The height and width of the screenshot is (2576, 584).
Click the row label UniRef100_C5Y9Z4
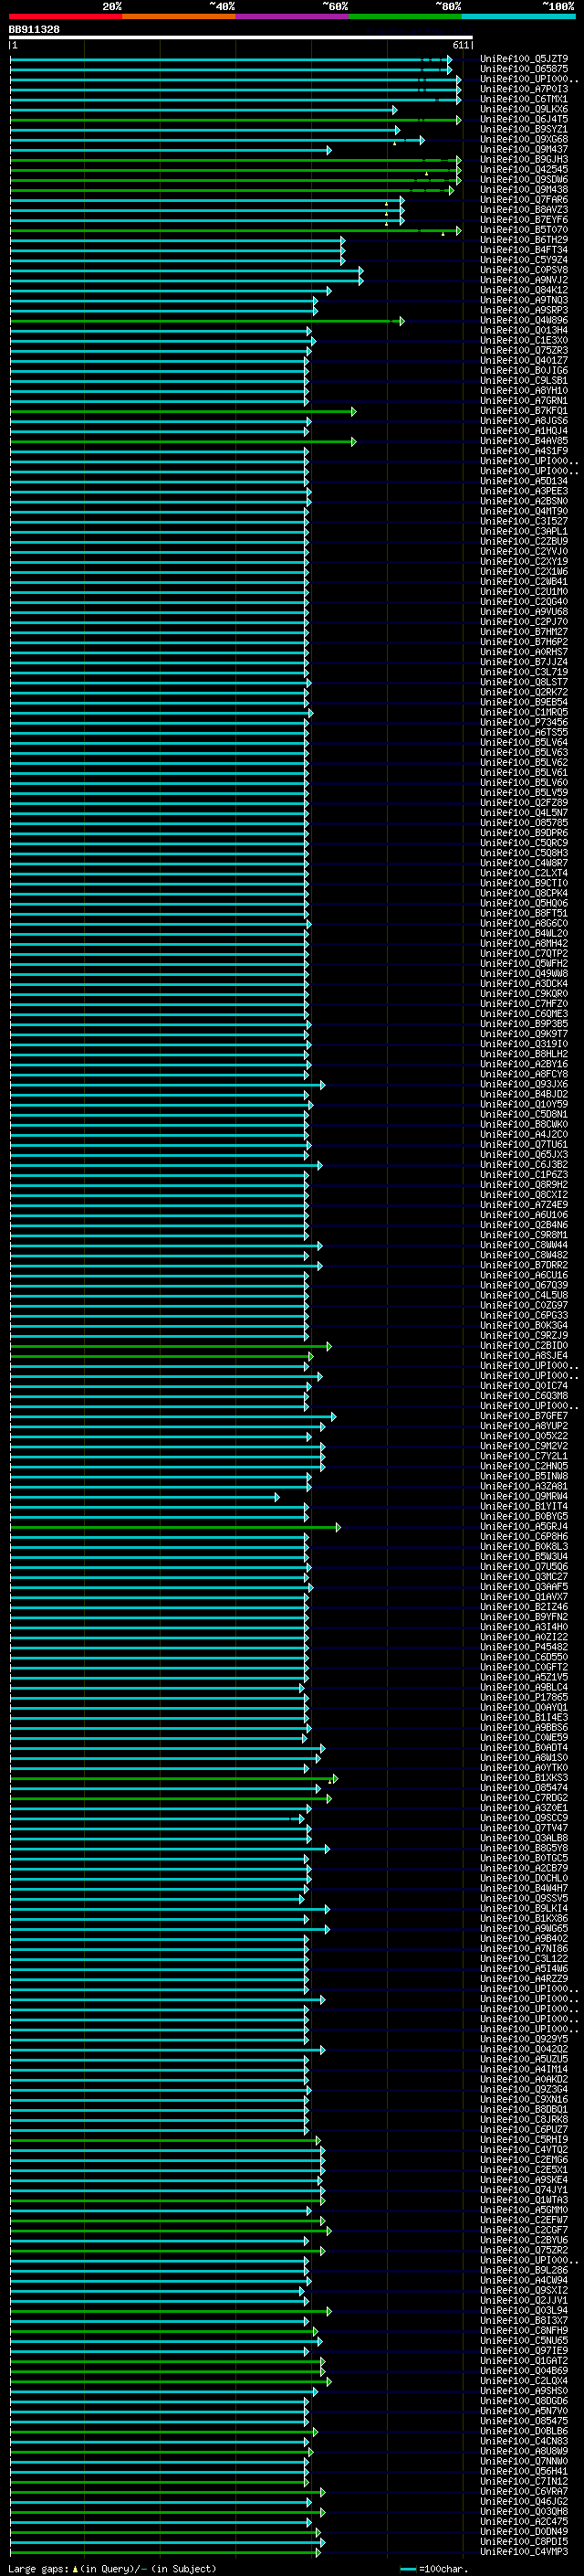pos(524,260)
